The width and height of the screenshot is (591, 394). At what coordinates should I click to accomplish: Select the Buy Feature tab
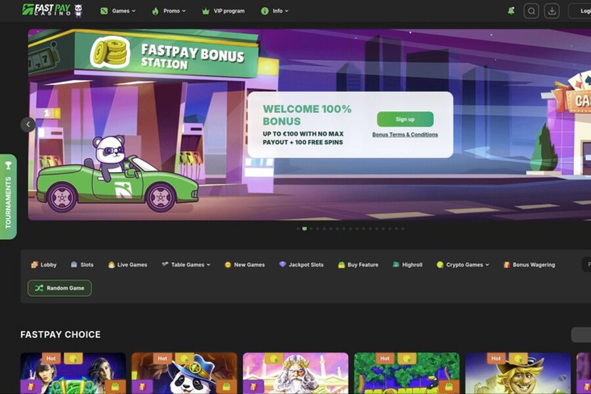coord(358,265)
